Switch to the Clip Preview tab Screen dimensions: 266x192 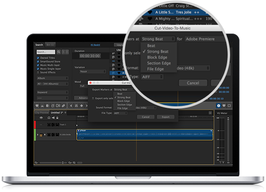42,113
